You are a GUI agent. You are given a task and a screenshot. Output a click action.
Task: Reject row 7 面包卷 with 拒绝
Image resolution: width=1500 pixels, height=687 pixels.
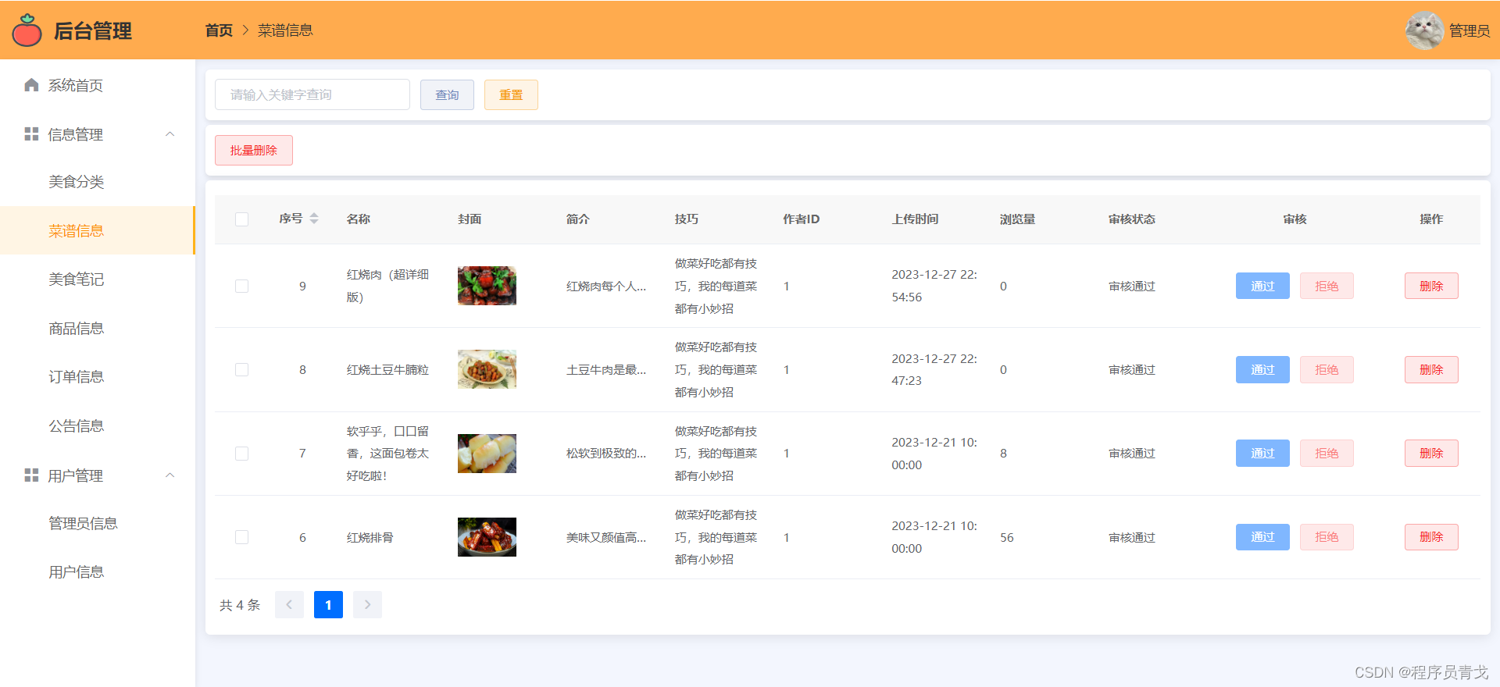coord(1327,453)
